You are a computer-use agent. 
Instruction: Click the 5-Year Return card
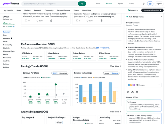(110, 56)
